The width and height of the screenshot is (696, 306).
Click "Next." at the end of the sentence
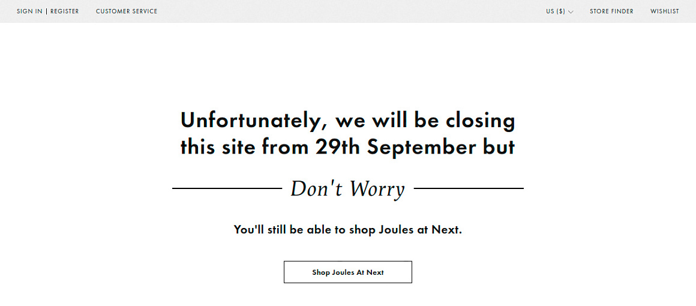(x=447, y=230)
